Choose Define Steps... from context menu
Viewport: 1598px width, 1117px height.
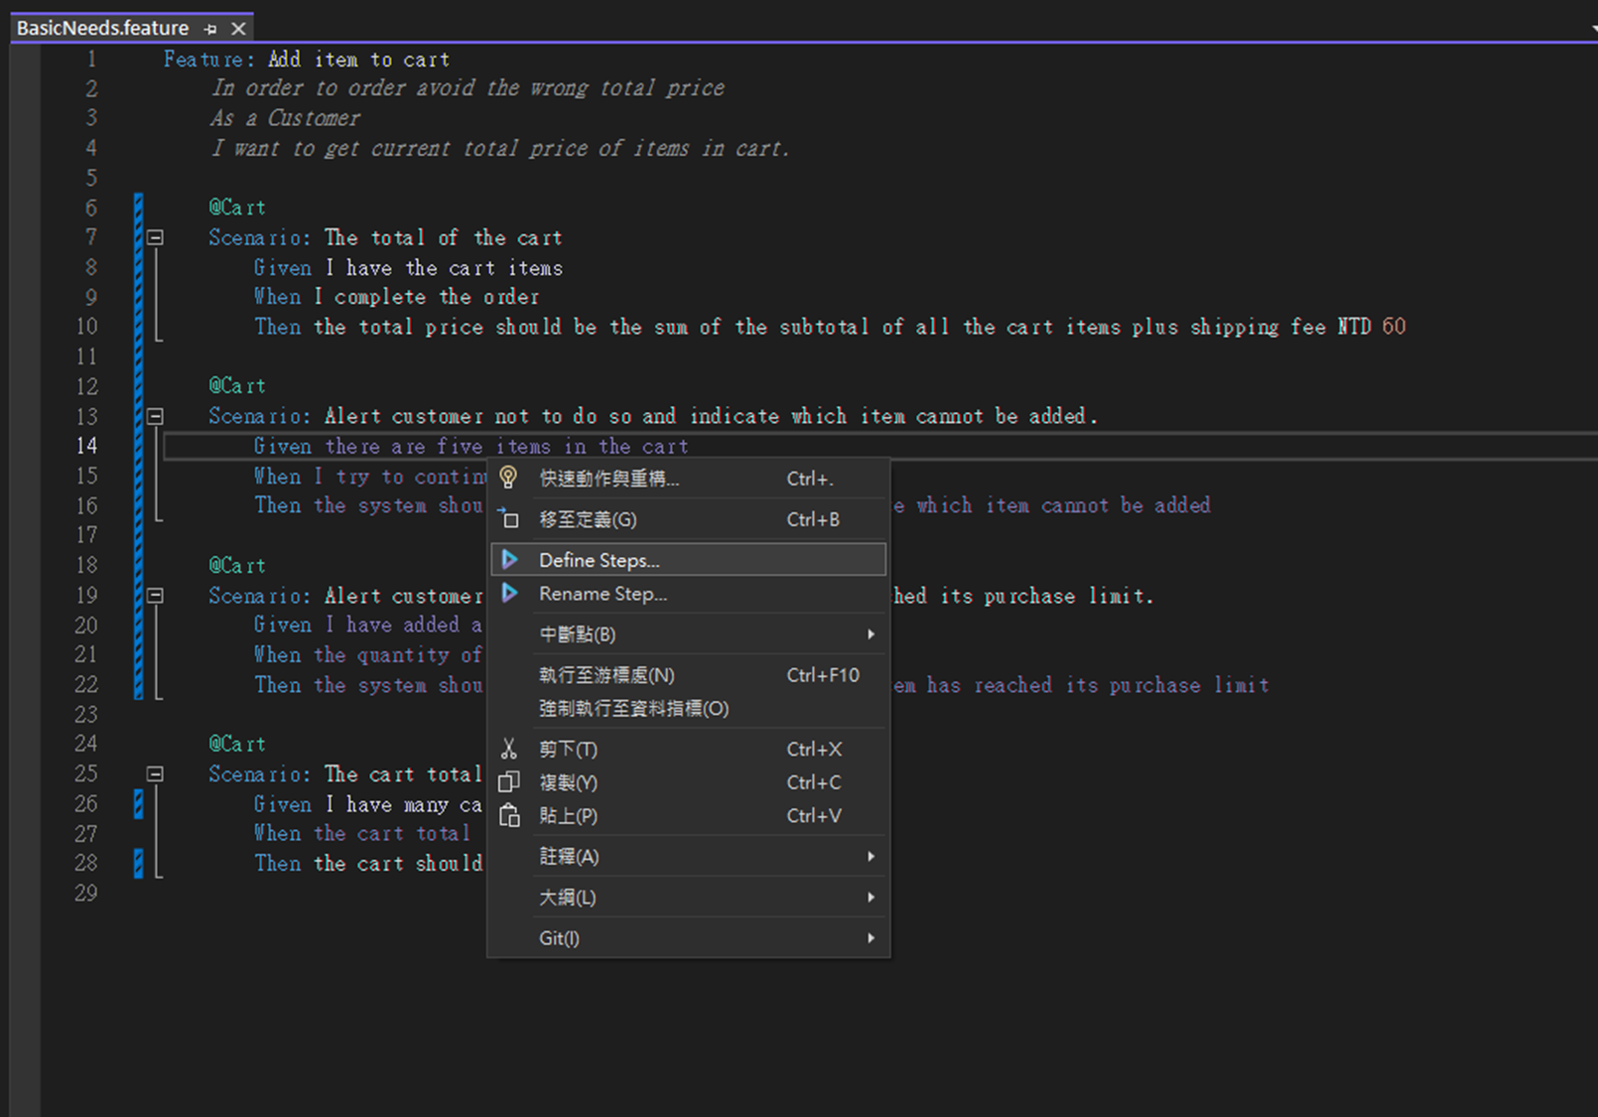click(x=689, y=560)
